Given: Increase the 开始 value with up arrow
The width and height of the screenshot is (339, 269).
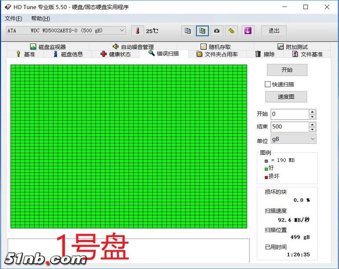Looking at the screenshot, I should coord(312,112).
